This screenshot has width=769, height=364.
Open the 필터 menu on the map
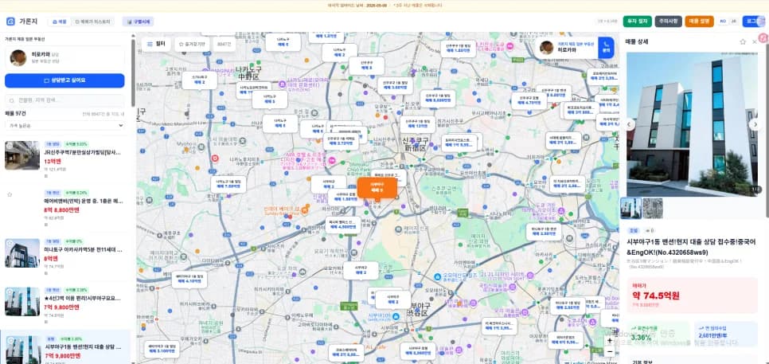point(157,44)
